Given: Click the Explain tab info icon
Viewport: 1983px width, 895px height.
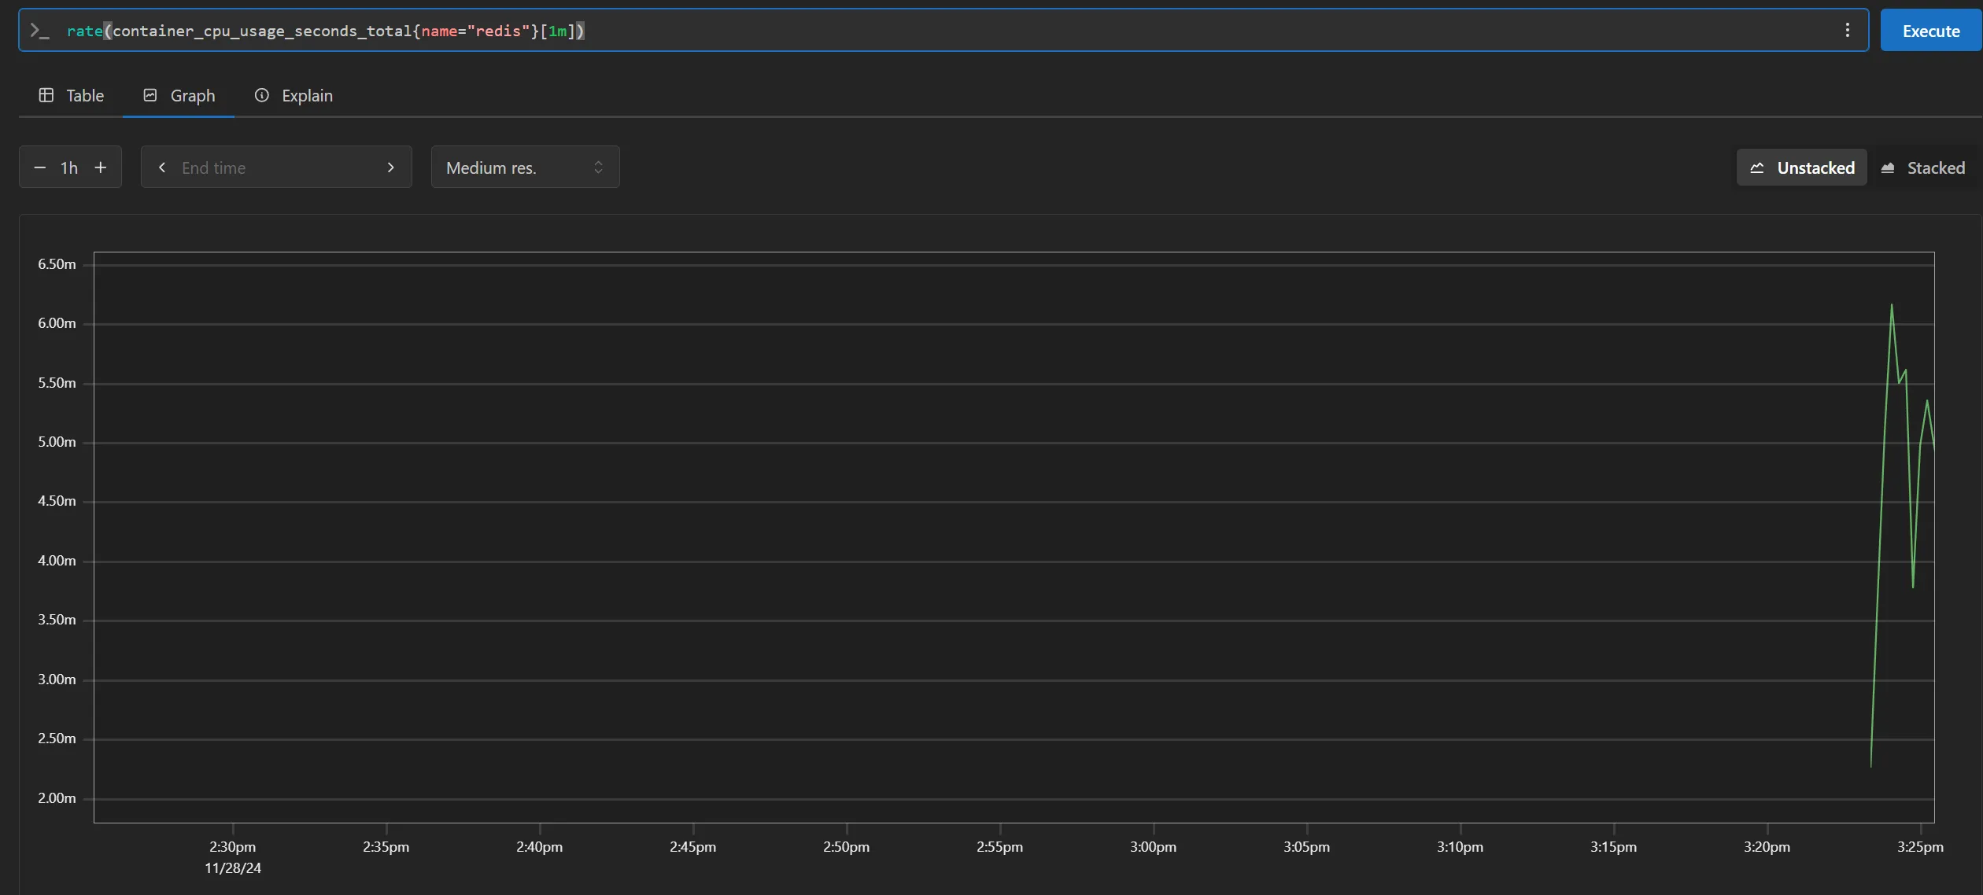Looking at the screenshot, I should [262, 95].
